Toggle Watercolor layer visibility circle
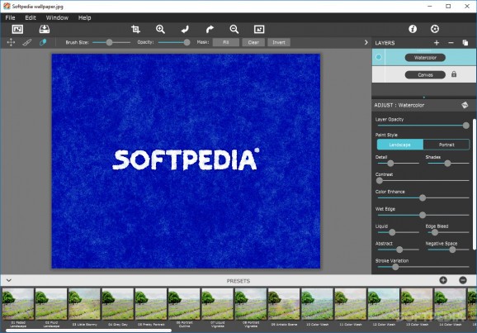This screenshot has width=477, height=333. point(379,57)
